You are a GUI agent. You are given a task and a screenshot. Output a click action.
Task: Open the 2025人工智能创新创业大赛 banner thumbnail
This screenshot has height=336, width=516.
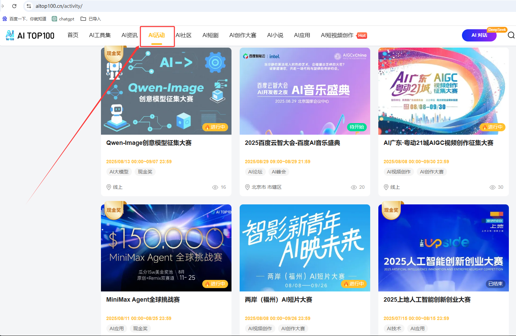coord(444,248)
